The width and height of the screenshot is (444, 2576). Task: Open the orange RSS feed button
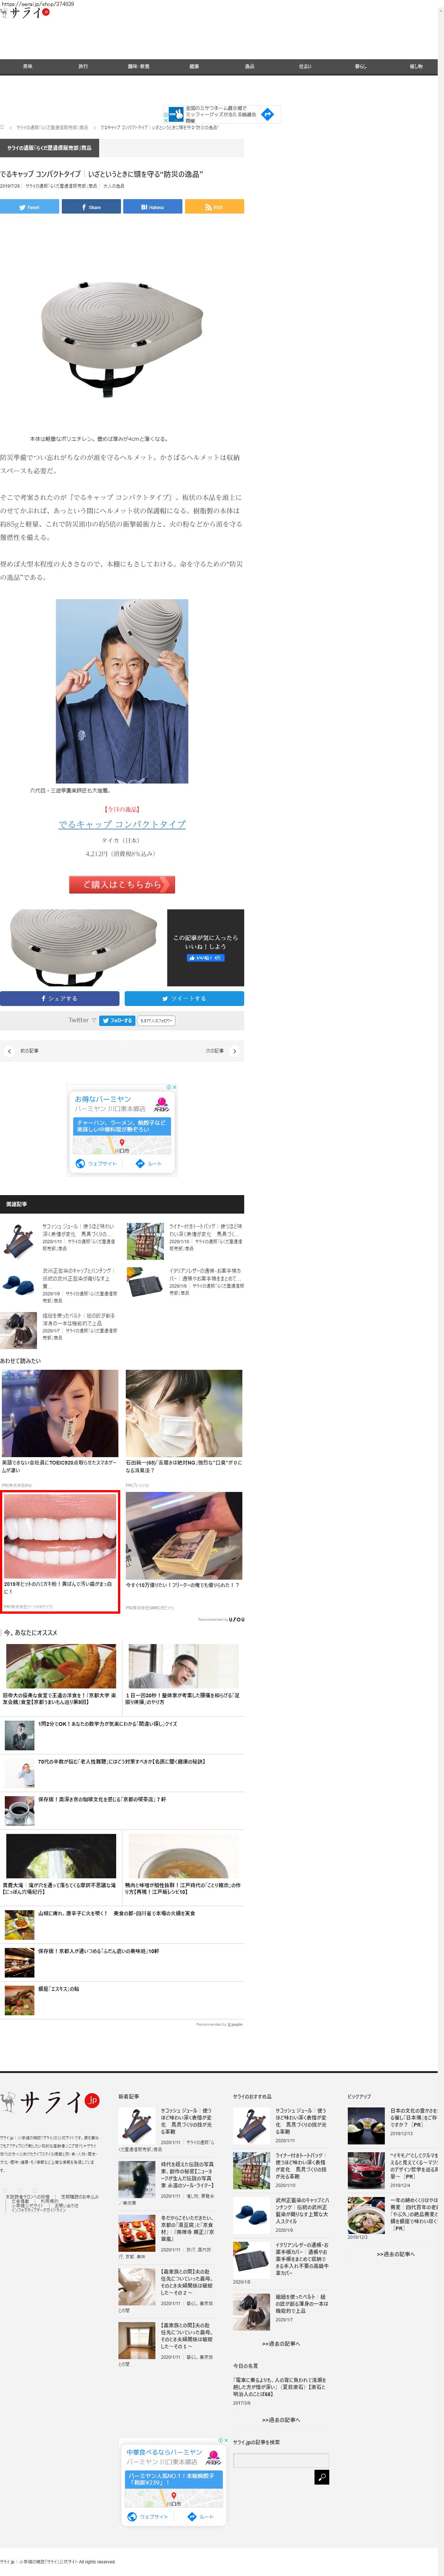click(x=214, y=207)
